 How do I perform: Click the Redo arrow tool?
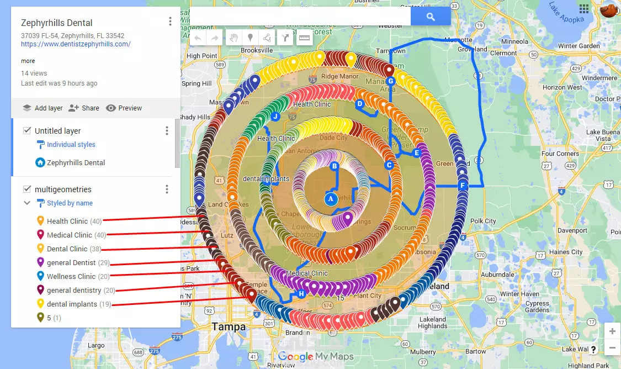pos(214,38)
